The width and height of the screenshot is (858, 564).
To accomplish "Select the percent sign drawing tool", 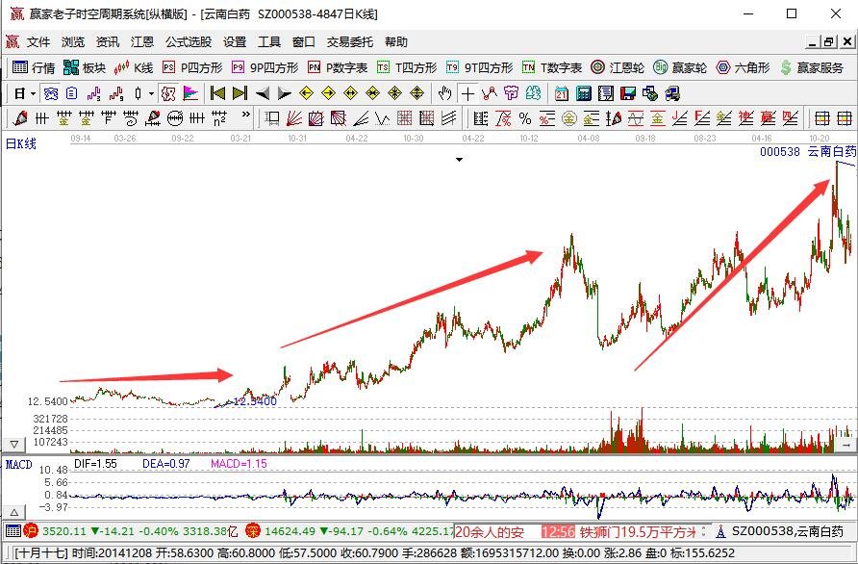I will [x=525, y=118].
